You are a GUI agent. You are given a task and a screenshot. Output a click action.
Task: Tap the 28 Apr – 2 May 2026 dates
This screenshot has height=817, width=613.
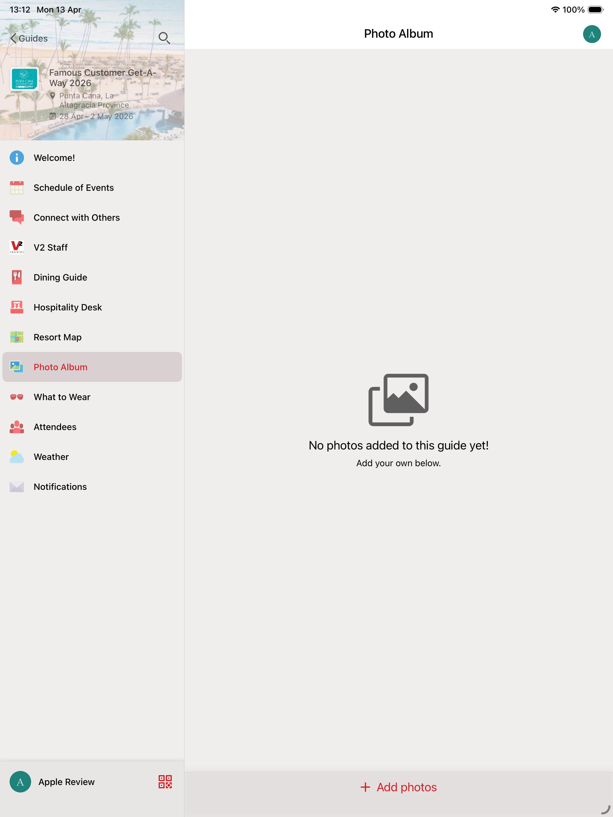(96, 116)
